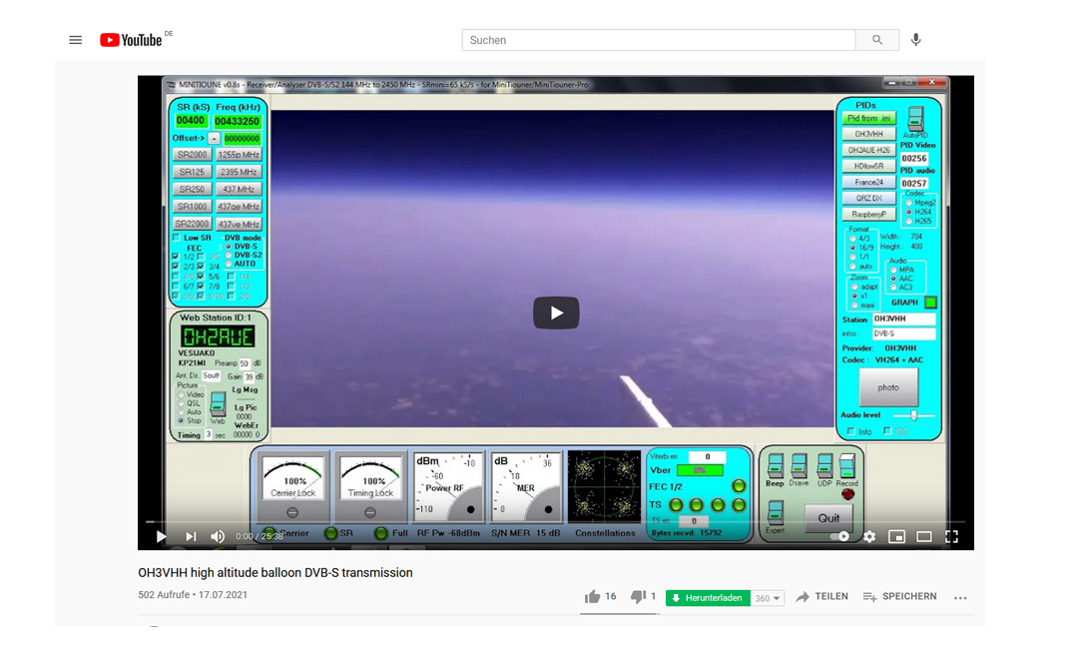Adjust the Audio level slider handle
This screenshot has height=649, width=1073.
click(x=913, y=415)
